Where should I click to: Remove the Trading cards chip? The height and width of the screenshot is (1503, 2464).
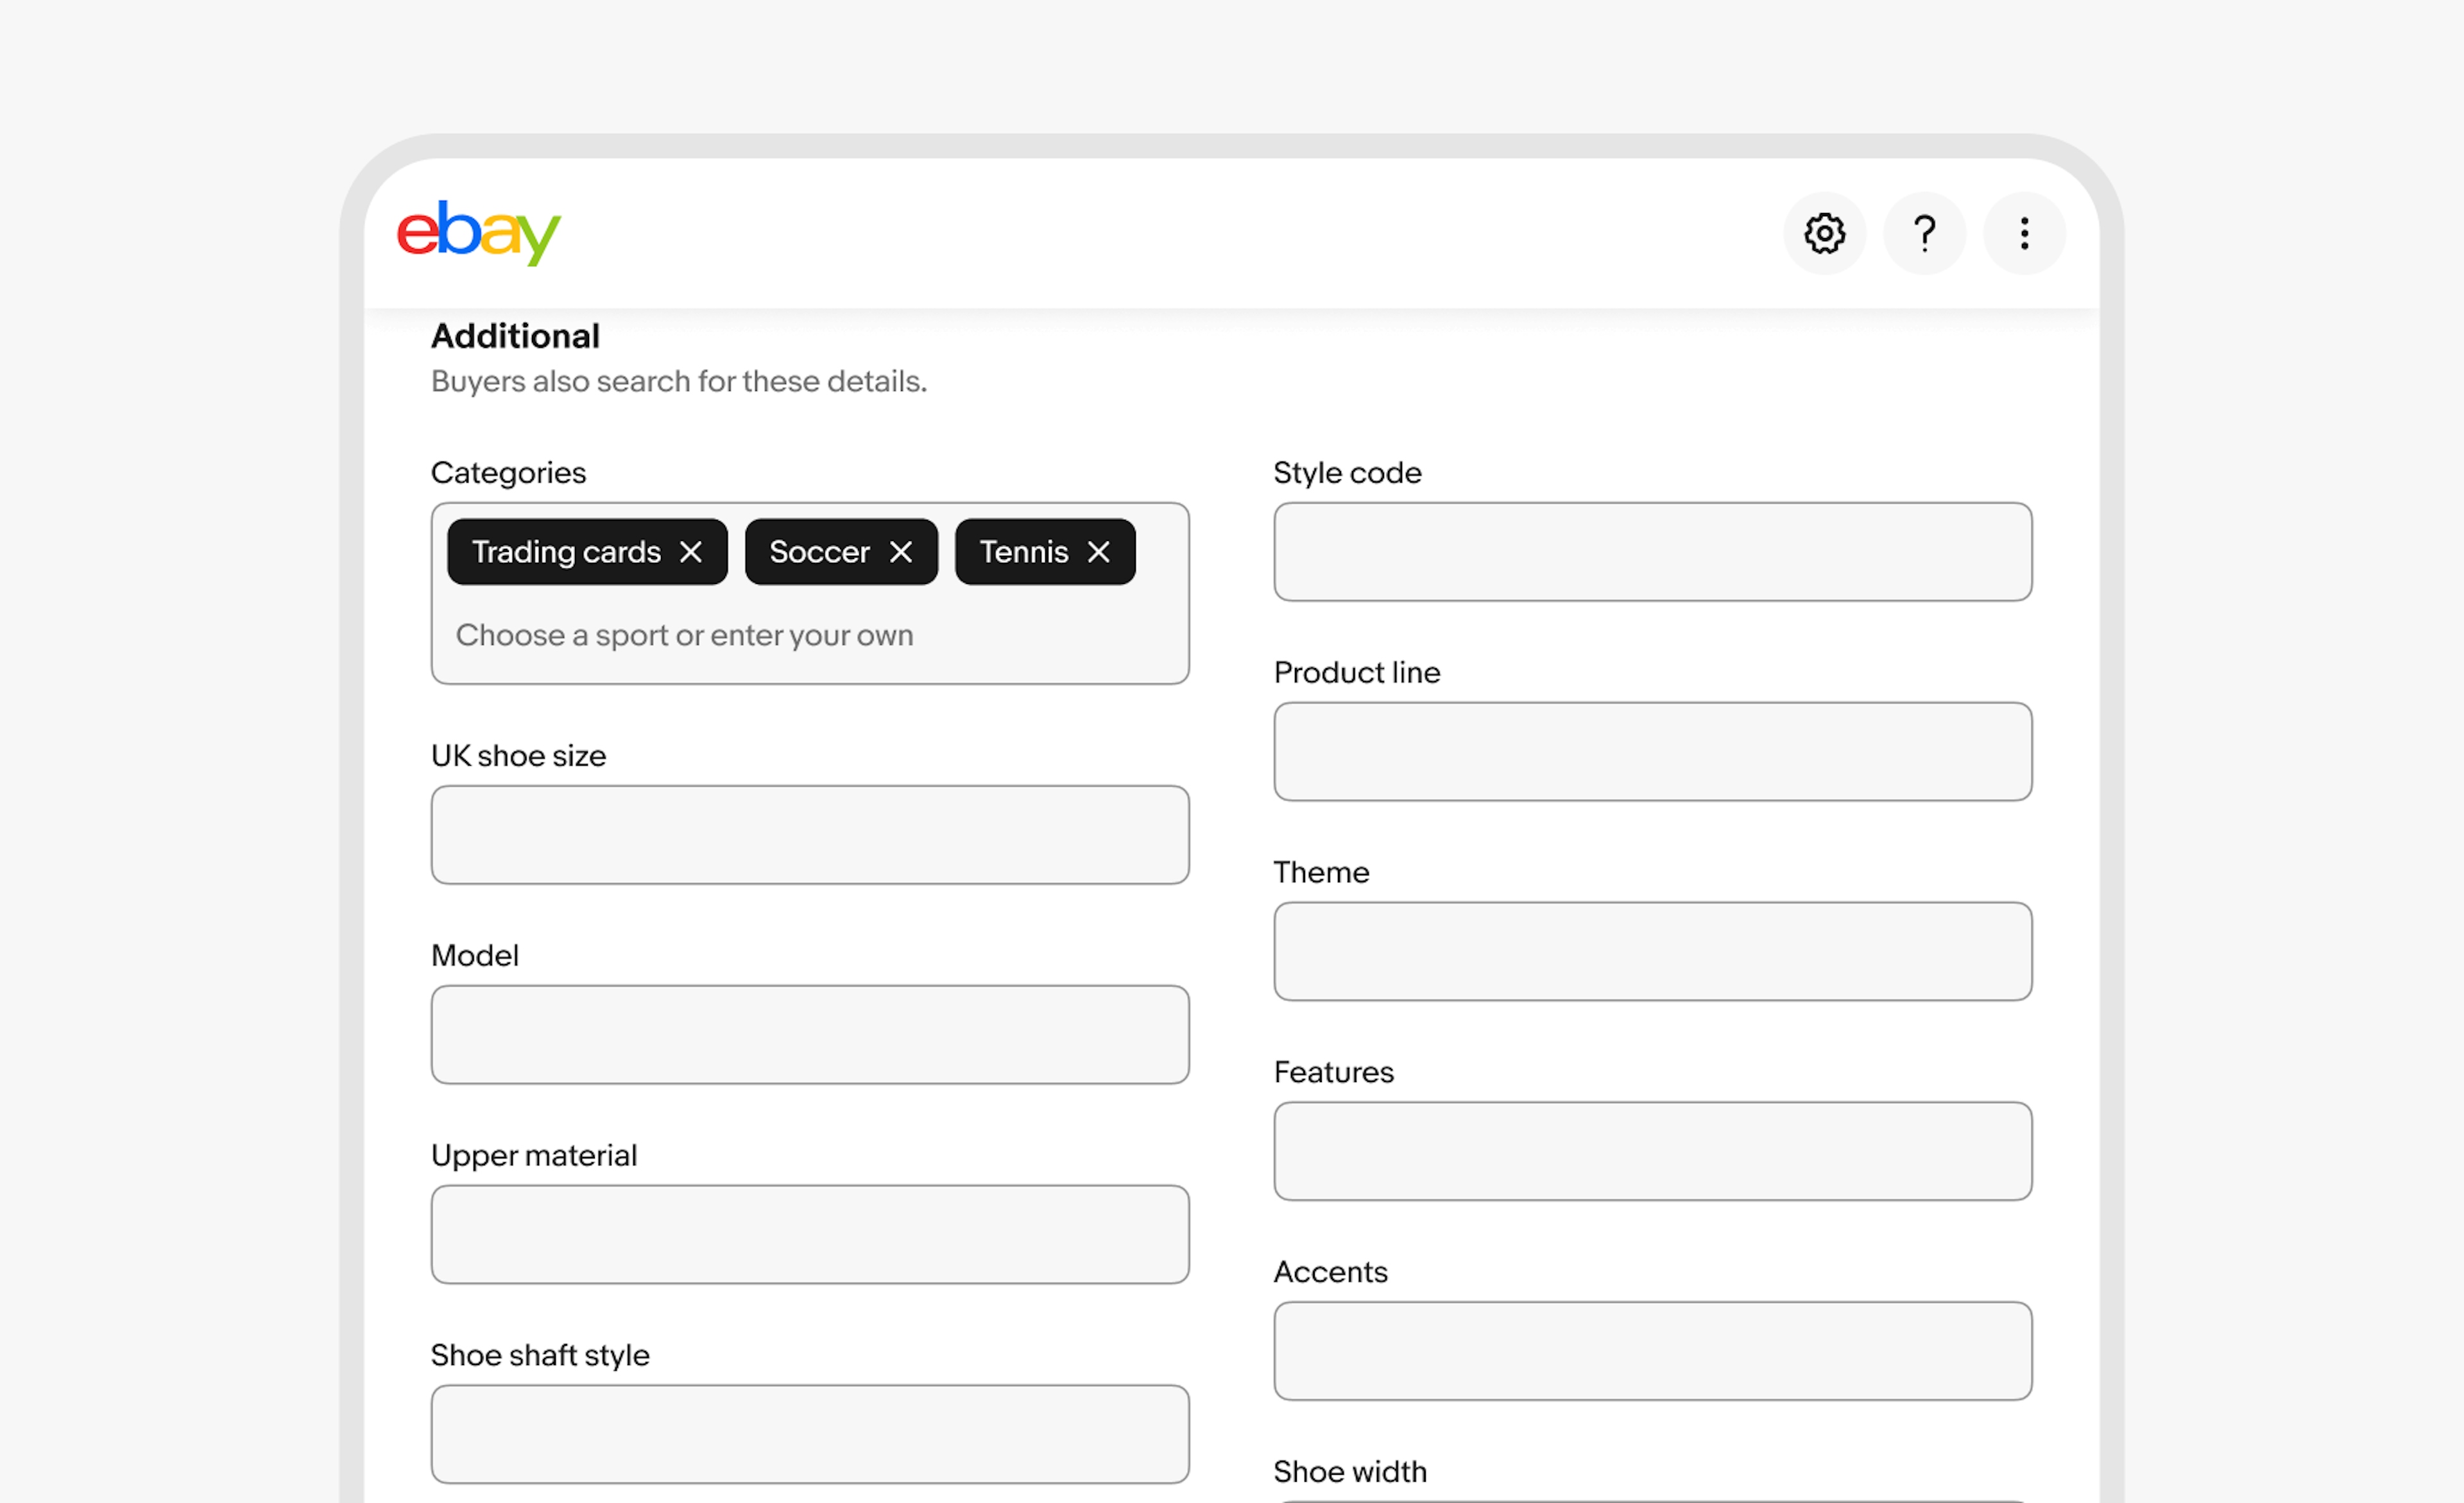point(691,552)
